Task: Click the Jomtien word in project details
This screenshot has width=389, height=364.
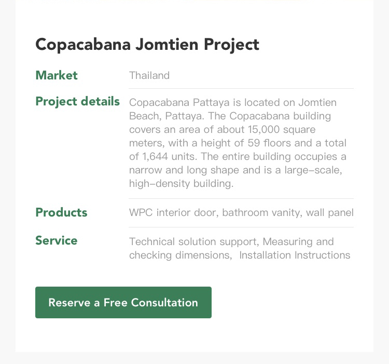Action: point(317,102)
